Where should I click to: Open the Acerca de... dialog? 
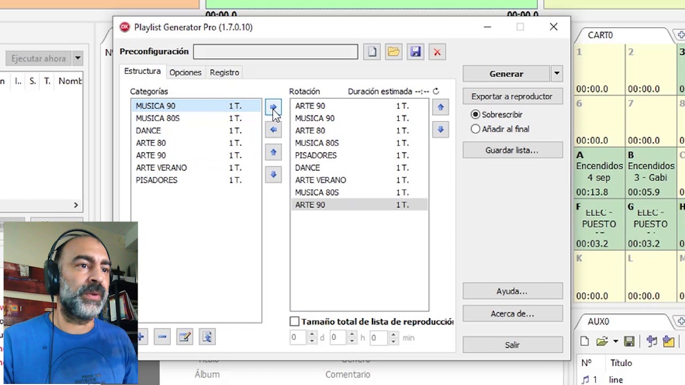coord(512,314)
